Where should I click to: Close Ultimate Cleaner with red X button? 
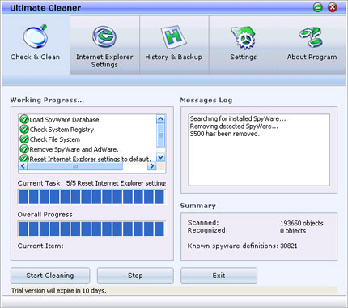click(333, 7)
